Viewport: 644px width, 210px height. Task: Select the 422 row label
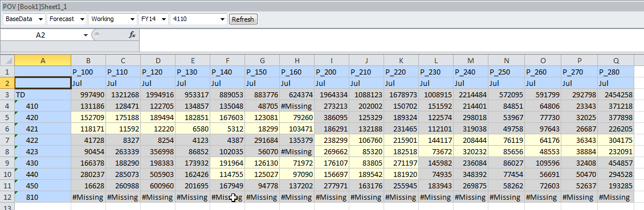tap(43, 140)
